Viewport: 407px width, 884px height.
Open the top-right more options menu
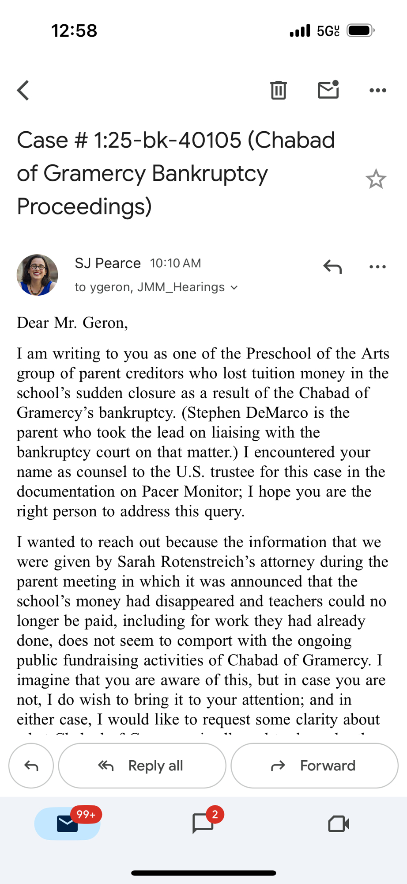click(x=377, y=91)
